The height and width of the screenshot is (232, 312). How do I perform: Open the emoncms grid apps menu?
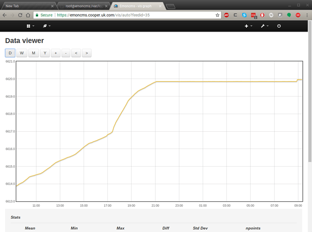pyautogui.click(x=30, y=26)
